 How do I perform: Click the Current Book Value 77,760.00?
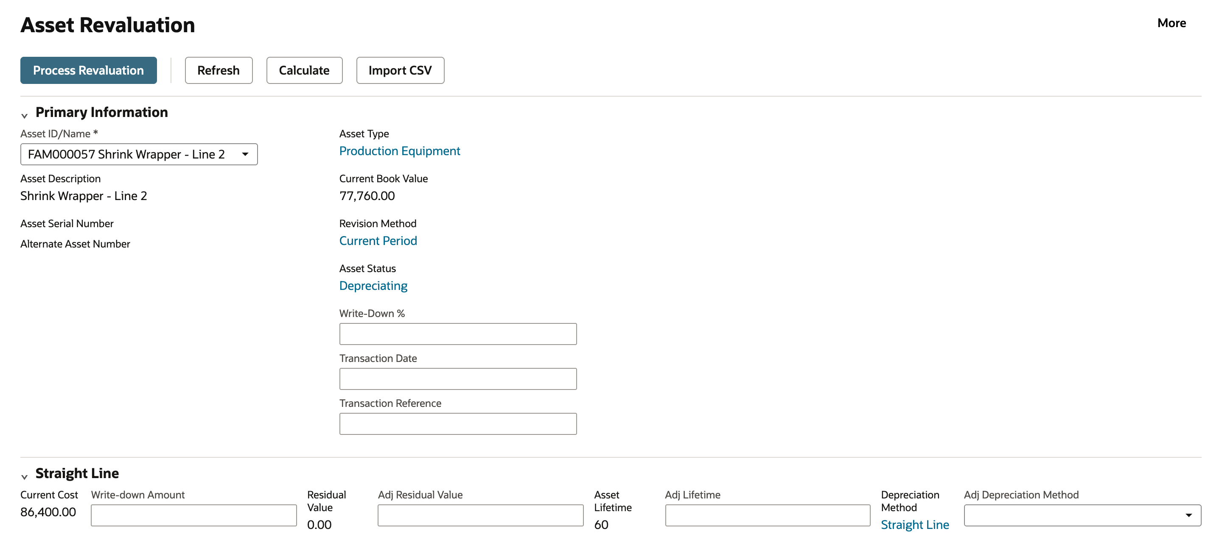tap(367, 196)
